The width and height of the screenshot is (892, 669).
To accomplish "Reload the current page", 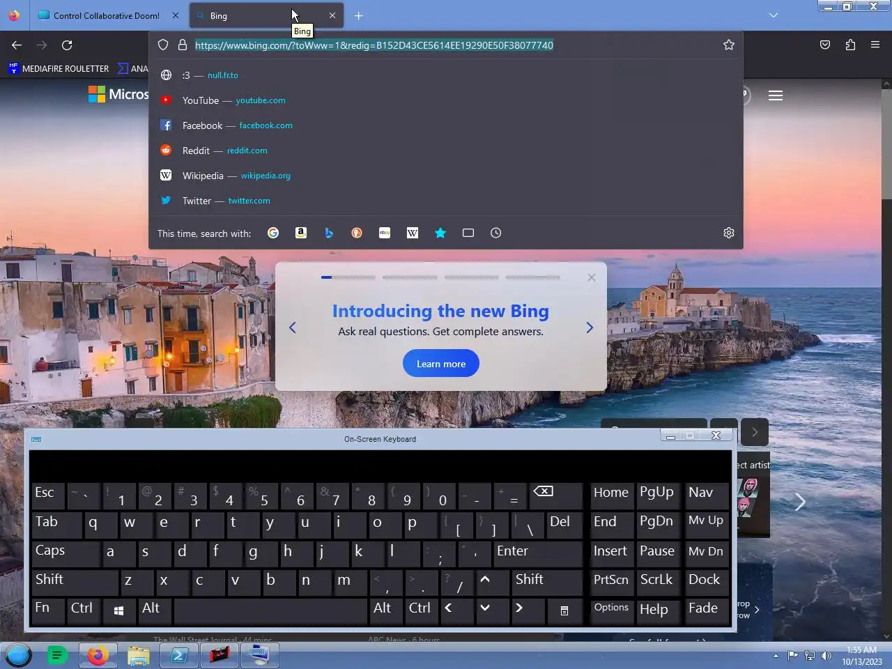I will [x=67, y=45].
